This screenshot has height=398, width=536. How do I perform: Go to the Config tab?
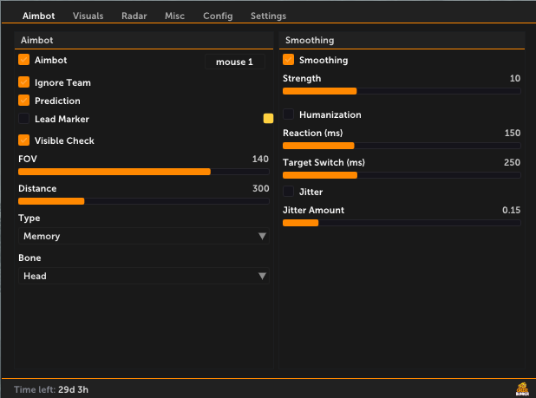(x=218, y=16)
